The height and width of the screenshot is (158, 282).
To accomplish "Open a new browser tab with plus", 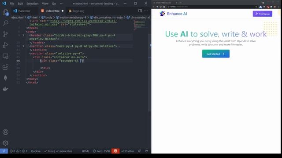I will coord(181,3).
